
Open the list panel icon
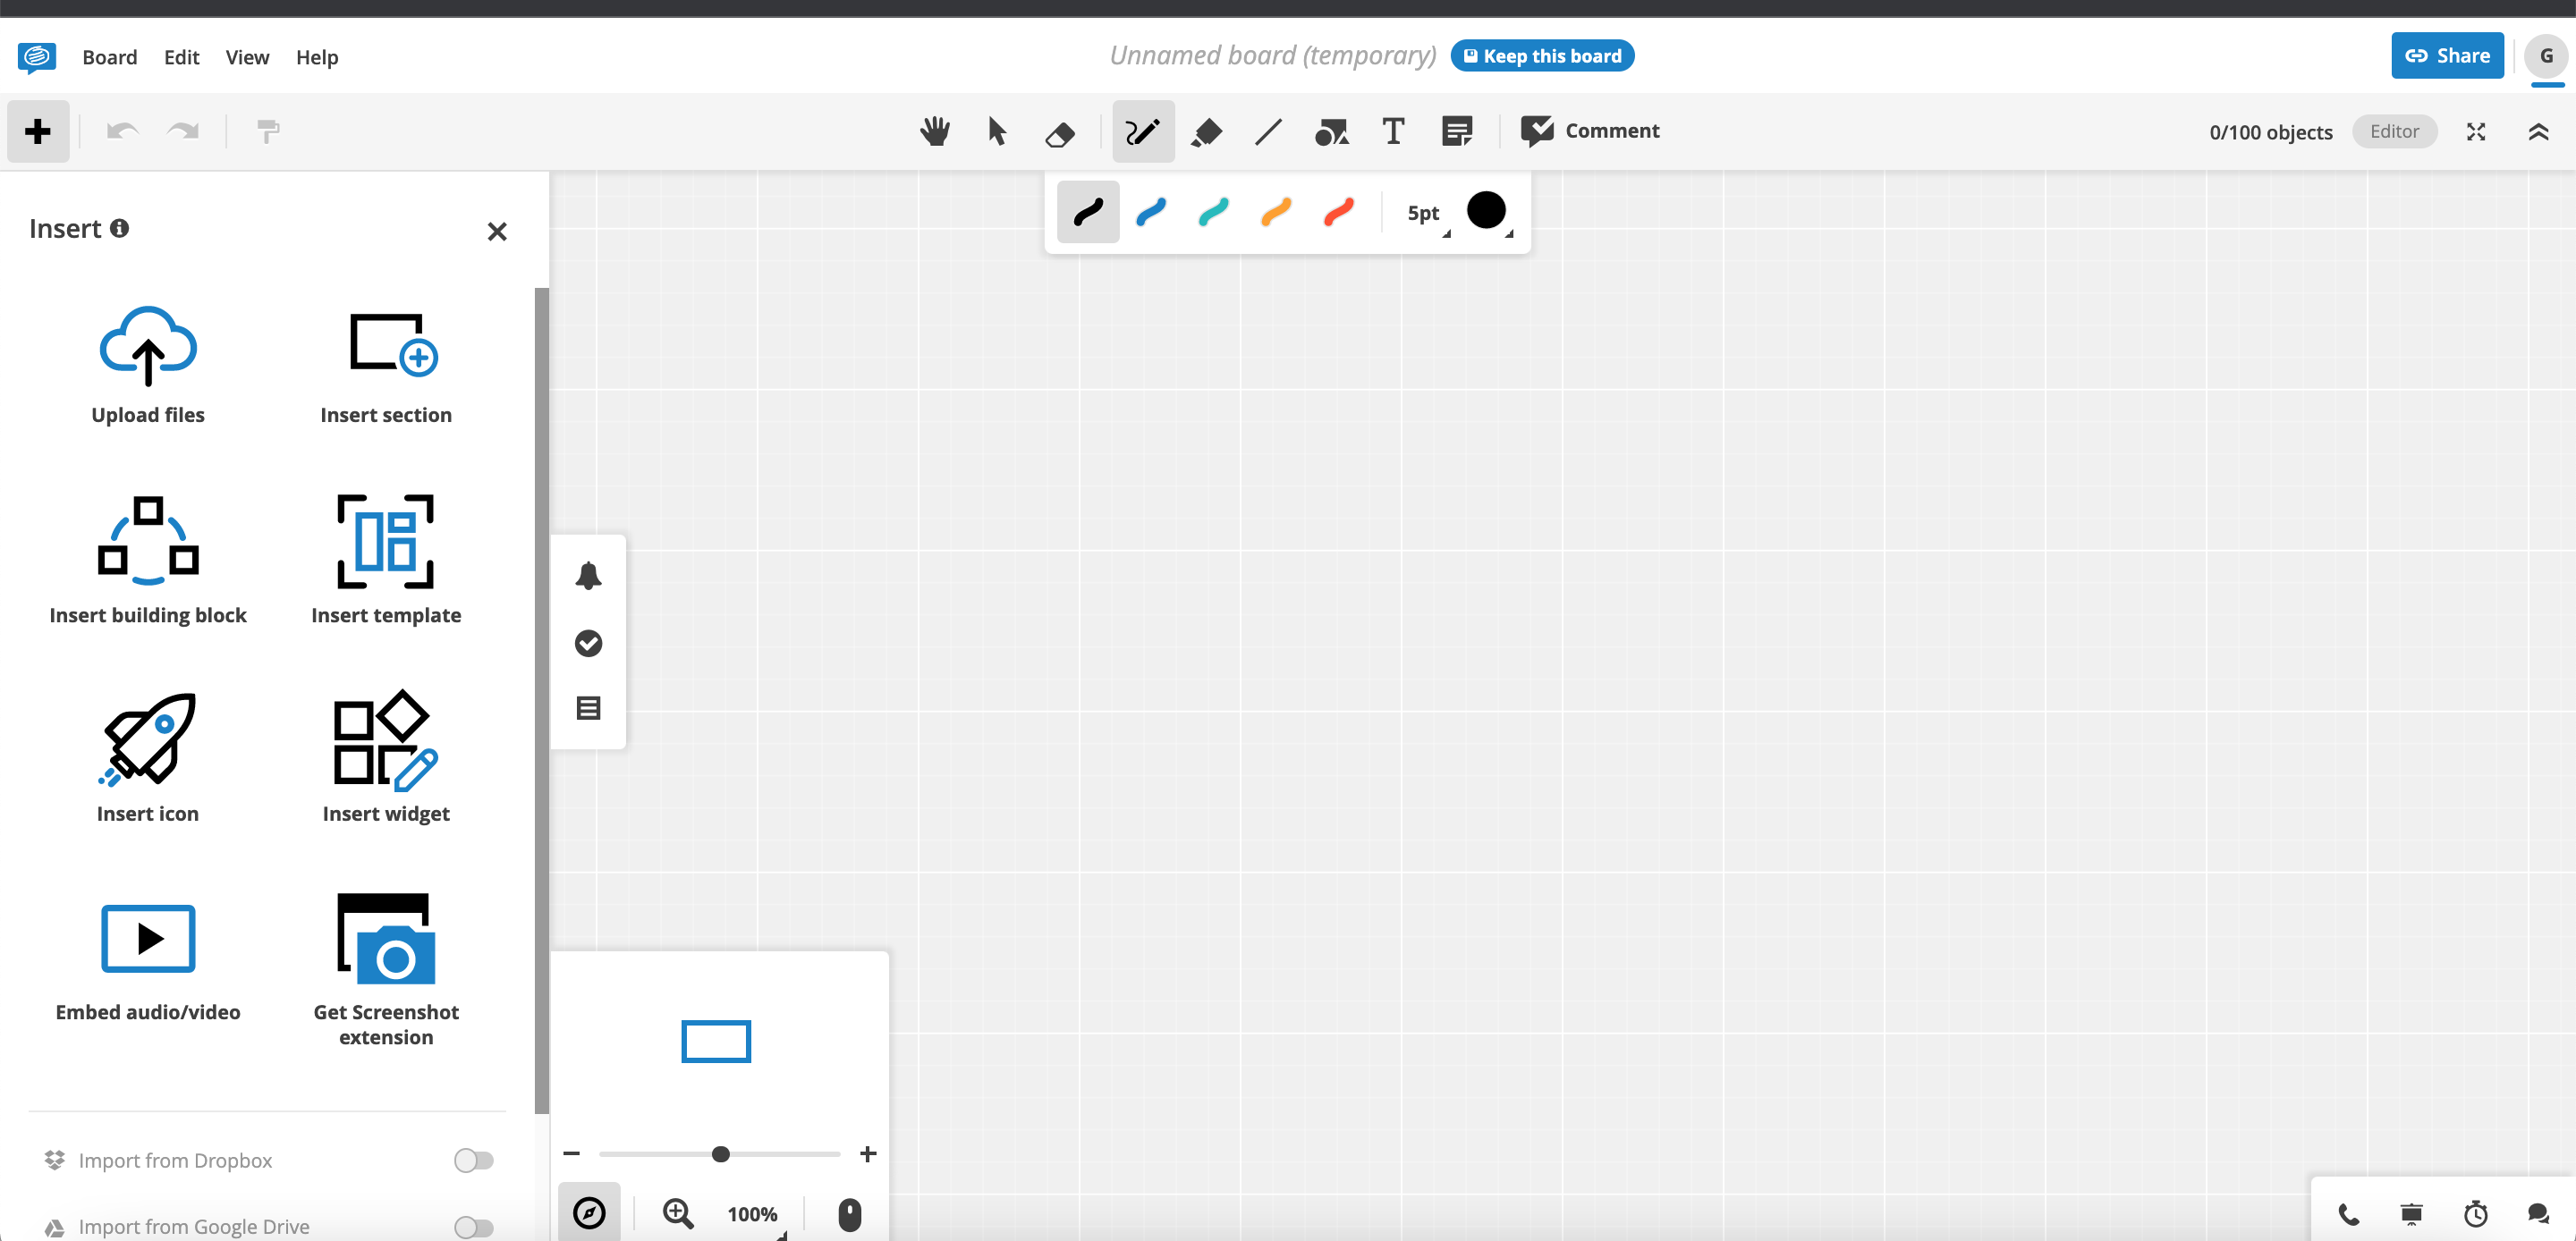[588, 708]
